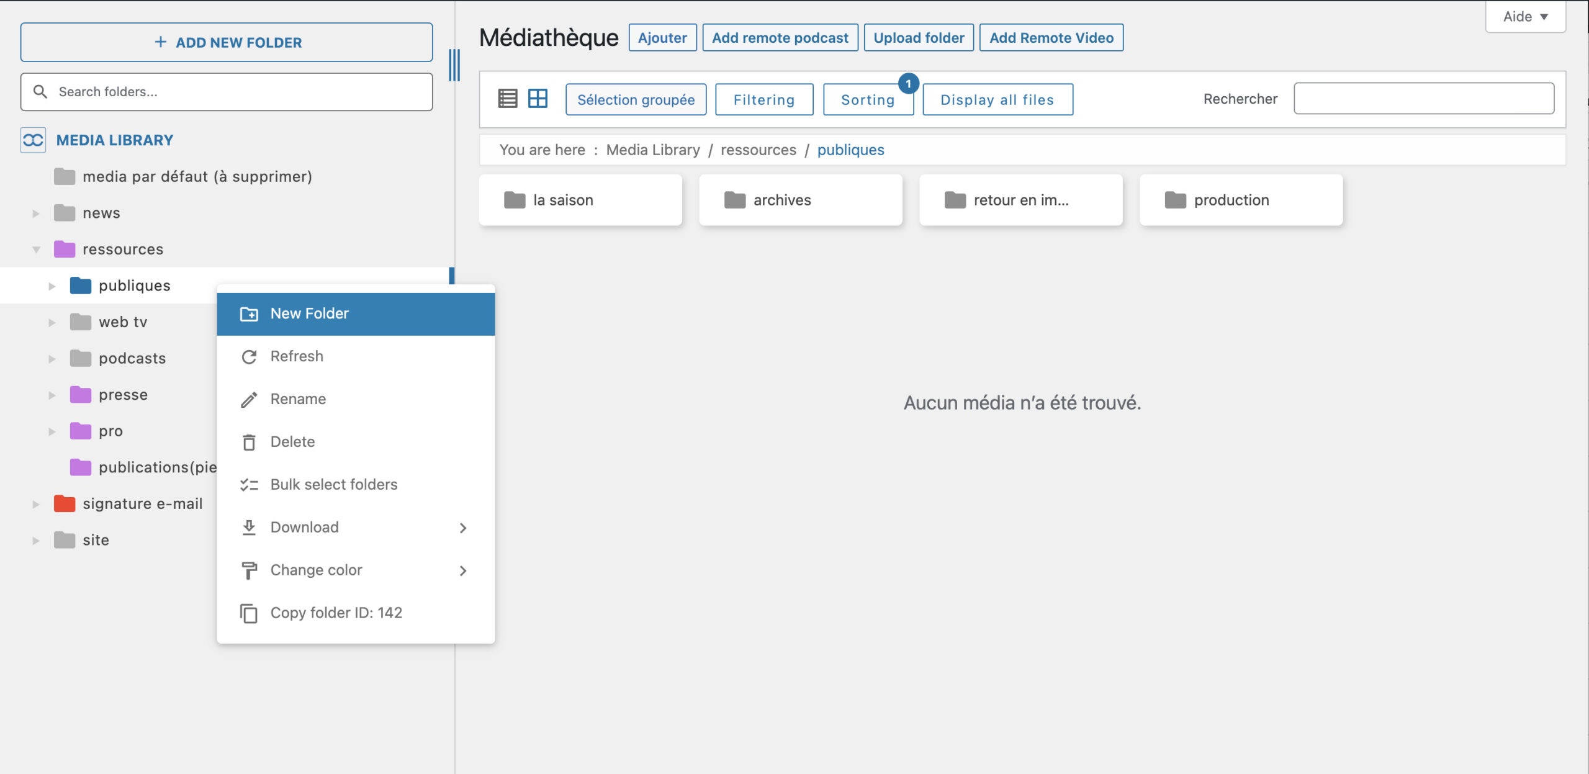The image size is (1589, 774).
Task: Select Bulk select folders in context menu
Action: 333,484
